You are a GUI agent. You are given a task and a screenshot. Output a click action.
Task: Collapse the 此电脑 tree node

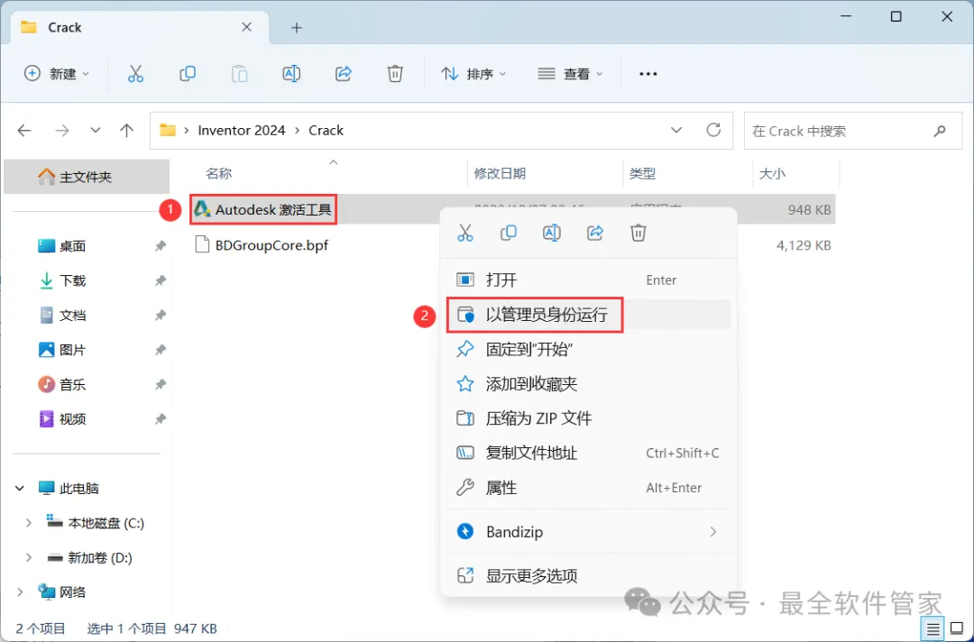(20, 489)
